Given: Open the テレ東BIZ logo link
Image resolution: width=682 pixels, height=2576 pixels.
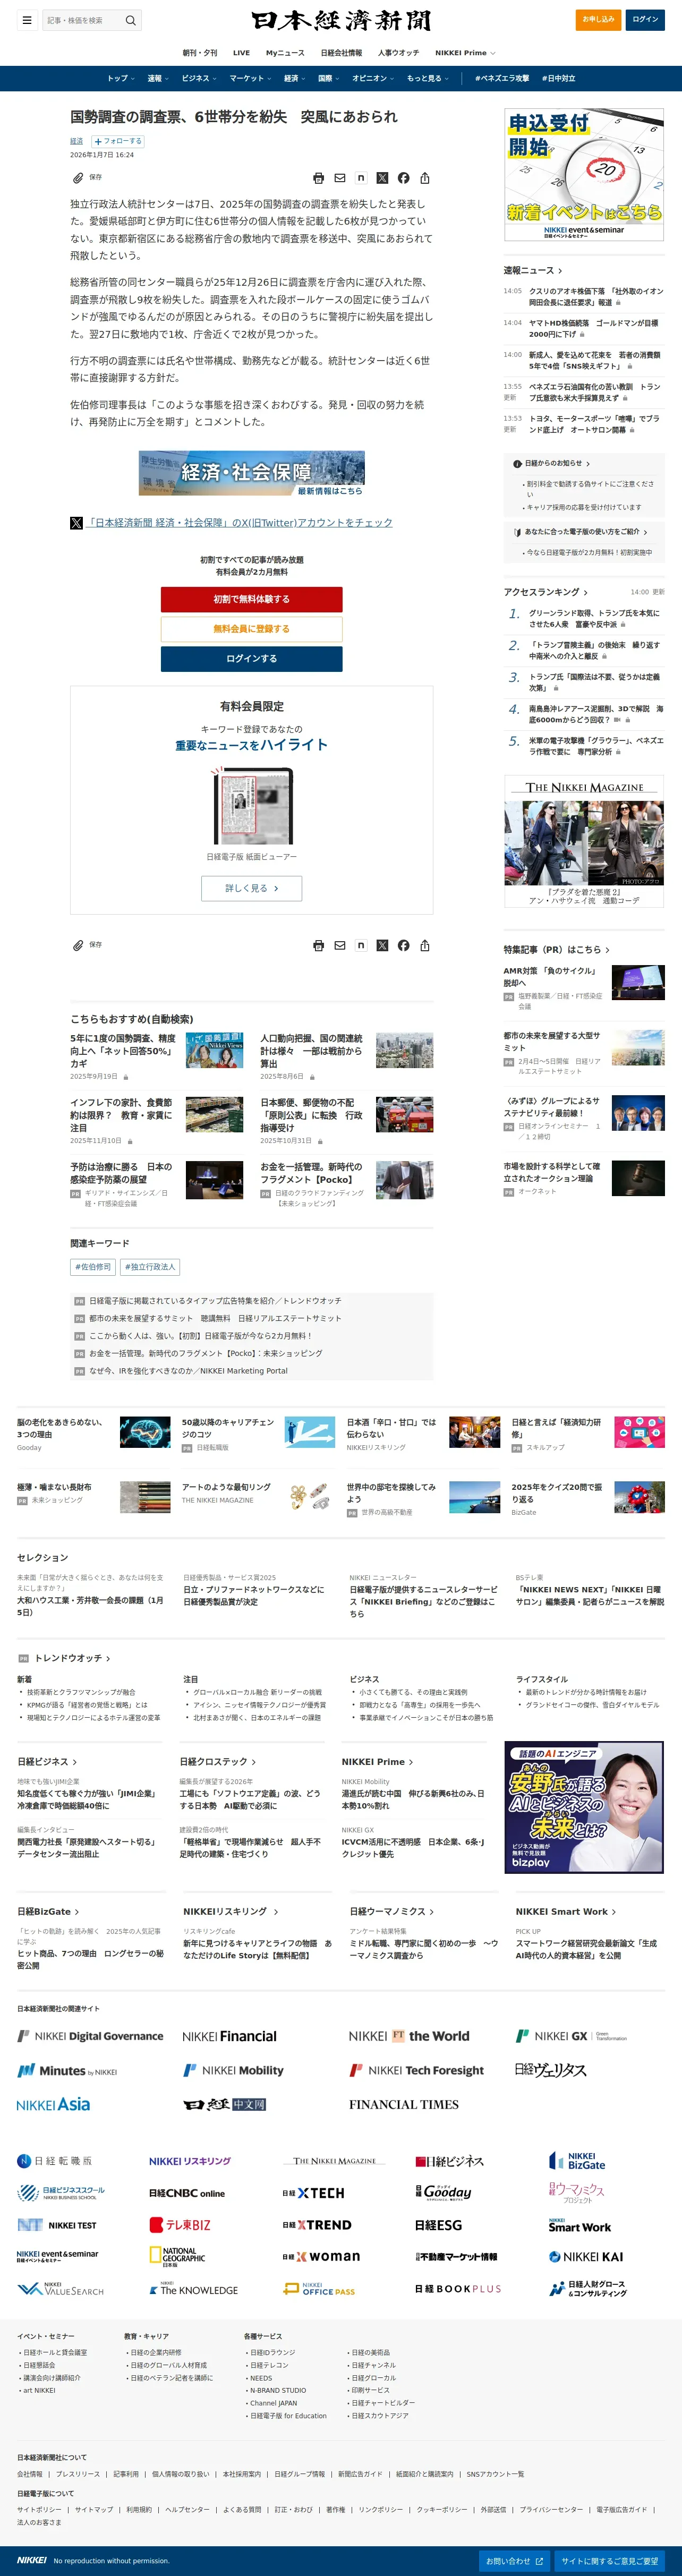Looking at the screenshot, I should (180, 2225).
